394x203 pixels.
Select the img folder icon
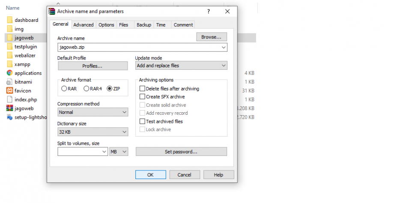[x=9, y=29]
